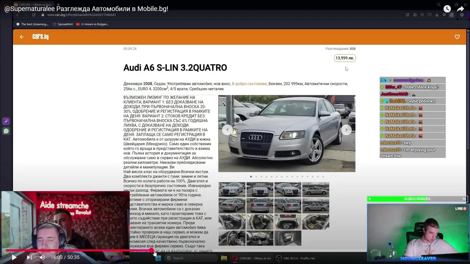This screenshot has height=264, width=470.
Task: Select third thumbnail in the second row
Action: (288, 206)
